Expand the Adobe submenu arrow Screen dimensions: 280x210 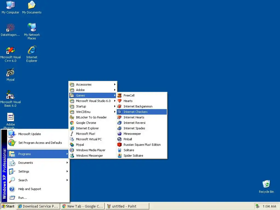coord(115,90)
